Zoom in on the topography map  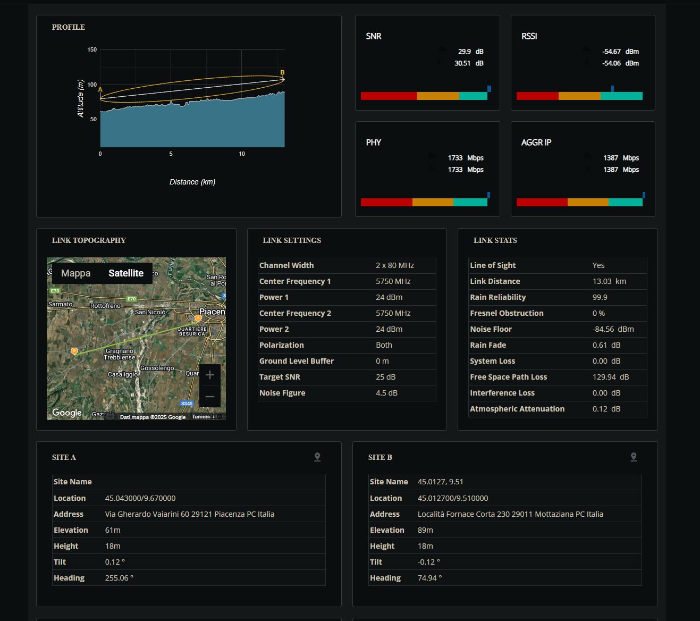210,375
